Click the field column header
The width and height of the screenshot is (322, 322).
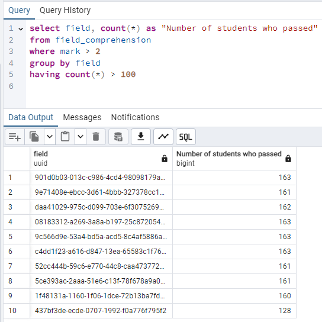[101, 158]
